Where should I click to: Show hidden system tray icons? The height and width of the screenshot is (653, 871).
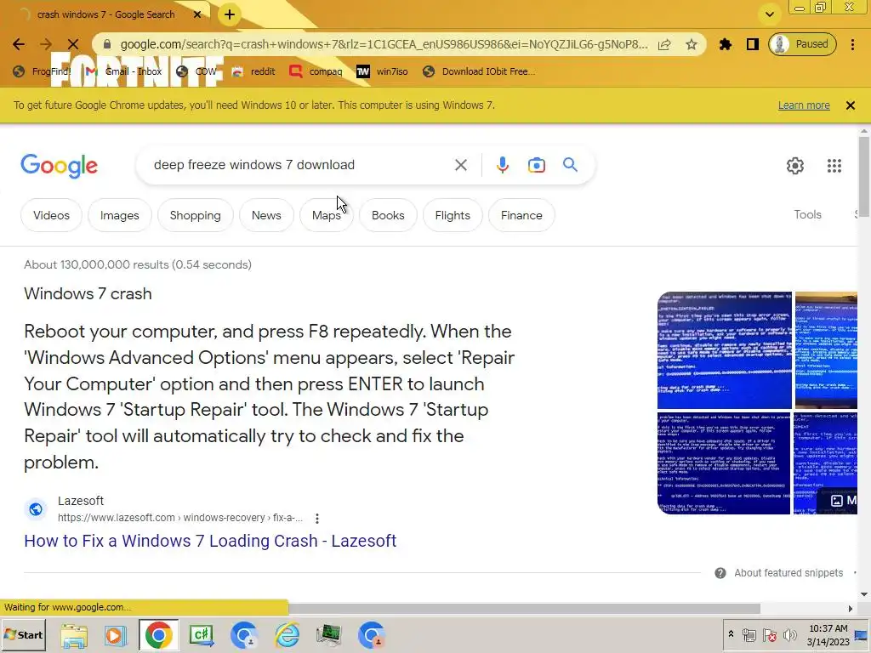pos(731,634)
